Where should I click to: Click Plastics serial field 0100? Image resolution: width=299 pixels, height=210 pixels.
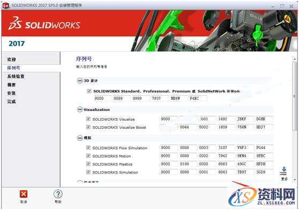click(x=188, y=164)
